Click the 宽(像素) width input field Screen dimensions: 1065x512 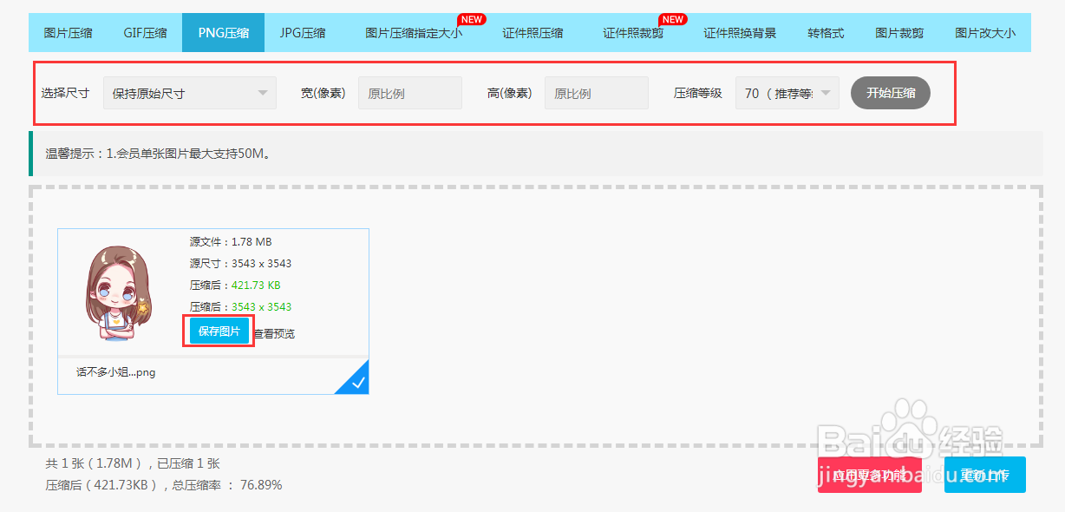[x=409, y=92]
